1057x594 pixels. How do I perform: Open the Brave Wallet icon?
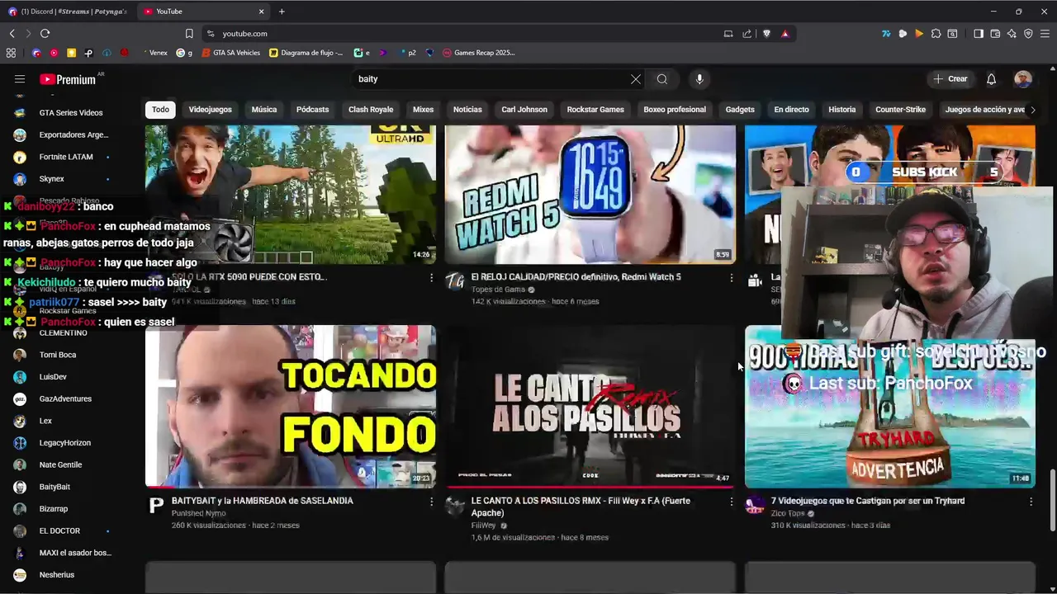(x=995, y=34)
